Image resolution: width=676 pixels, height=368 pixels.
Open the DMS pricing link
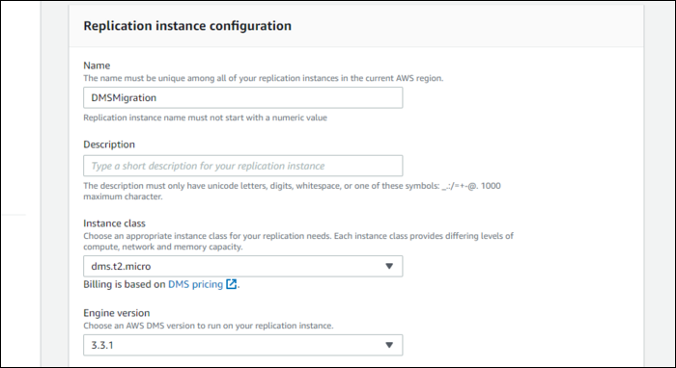click(195, 284)
